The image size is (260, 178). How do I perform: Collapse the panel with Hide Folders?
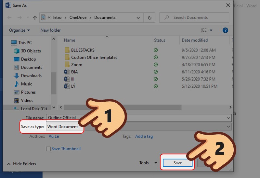coord(21,164)
